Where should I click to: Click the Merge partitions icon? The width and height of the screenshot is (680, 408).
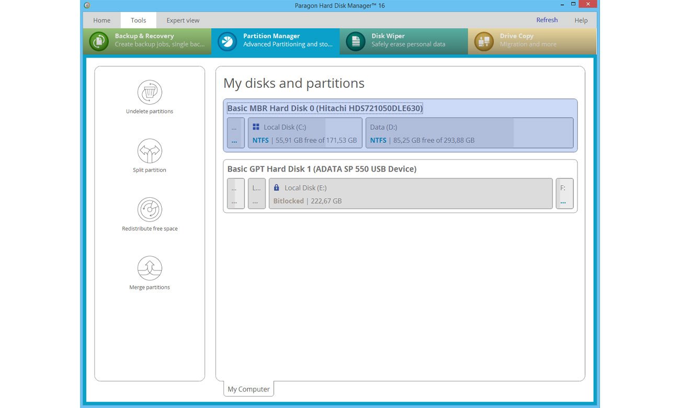[150, 268]
